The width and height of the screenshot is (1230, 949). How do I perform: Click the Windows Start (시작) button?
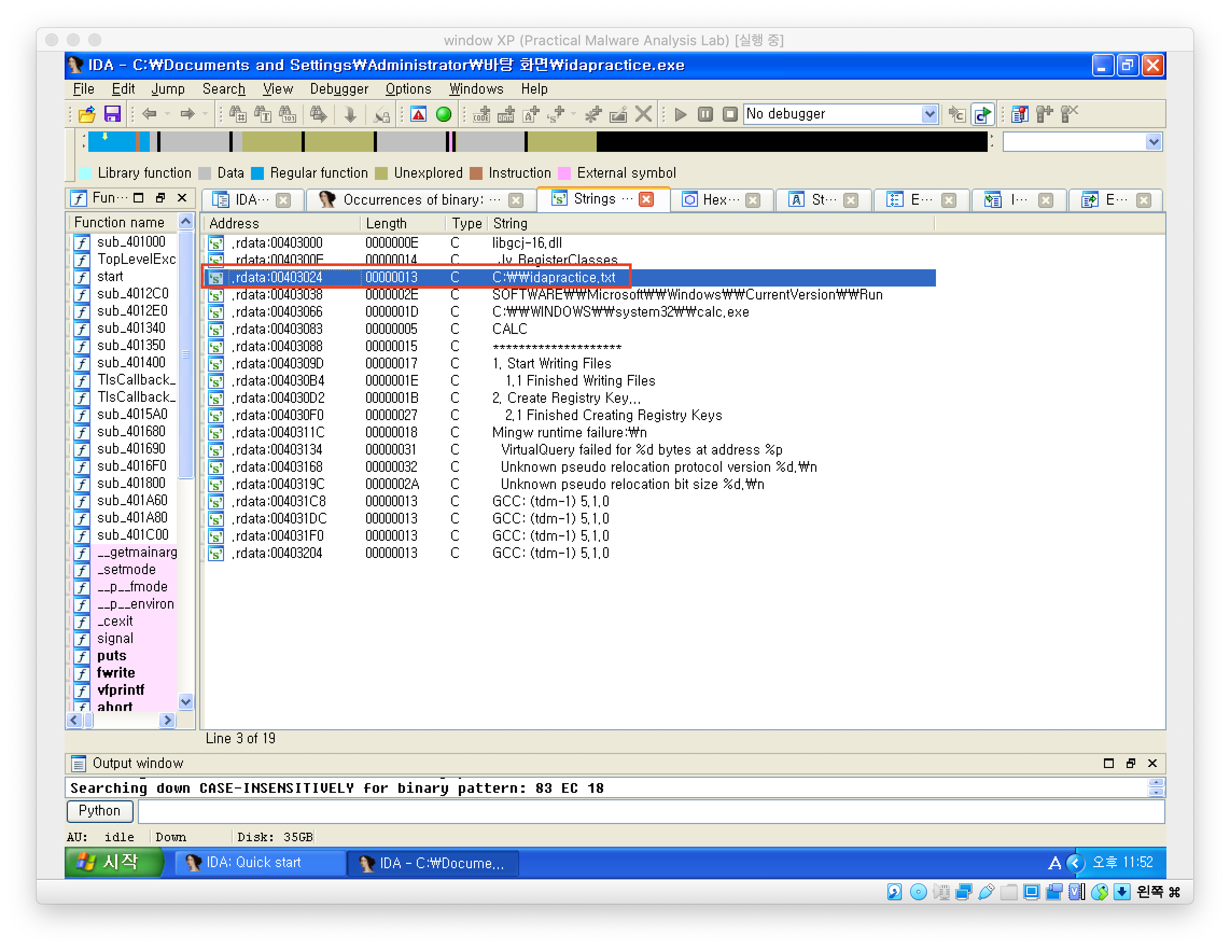click(x=114, y=863)
